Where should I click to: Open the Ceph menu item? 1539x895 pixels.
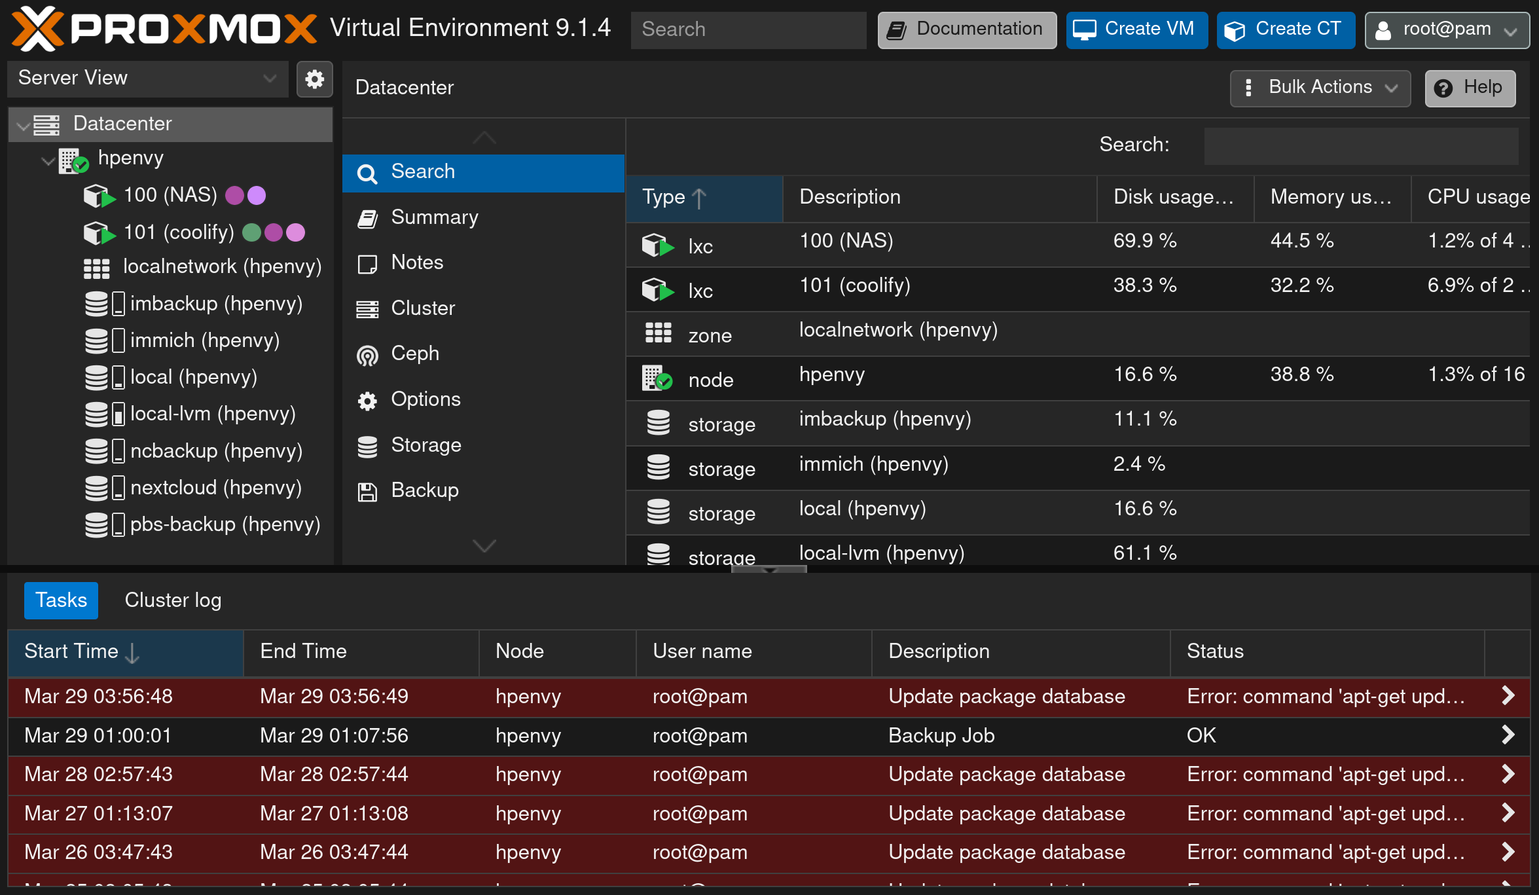point(483,354)
